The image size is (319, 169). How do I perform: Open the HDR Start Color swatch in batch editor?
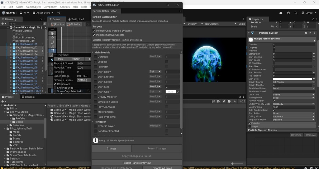[171, 92]
